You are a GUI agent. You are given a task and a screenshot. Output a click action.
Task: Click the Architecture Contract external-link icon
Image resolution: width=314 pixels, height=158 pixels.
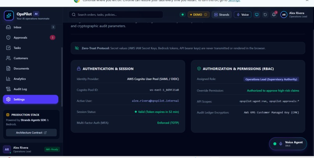tap(45, 133)
